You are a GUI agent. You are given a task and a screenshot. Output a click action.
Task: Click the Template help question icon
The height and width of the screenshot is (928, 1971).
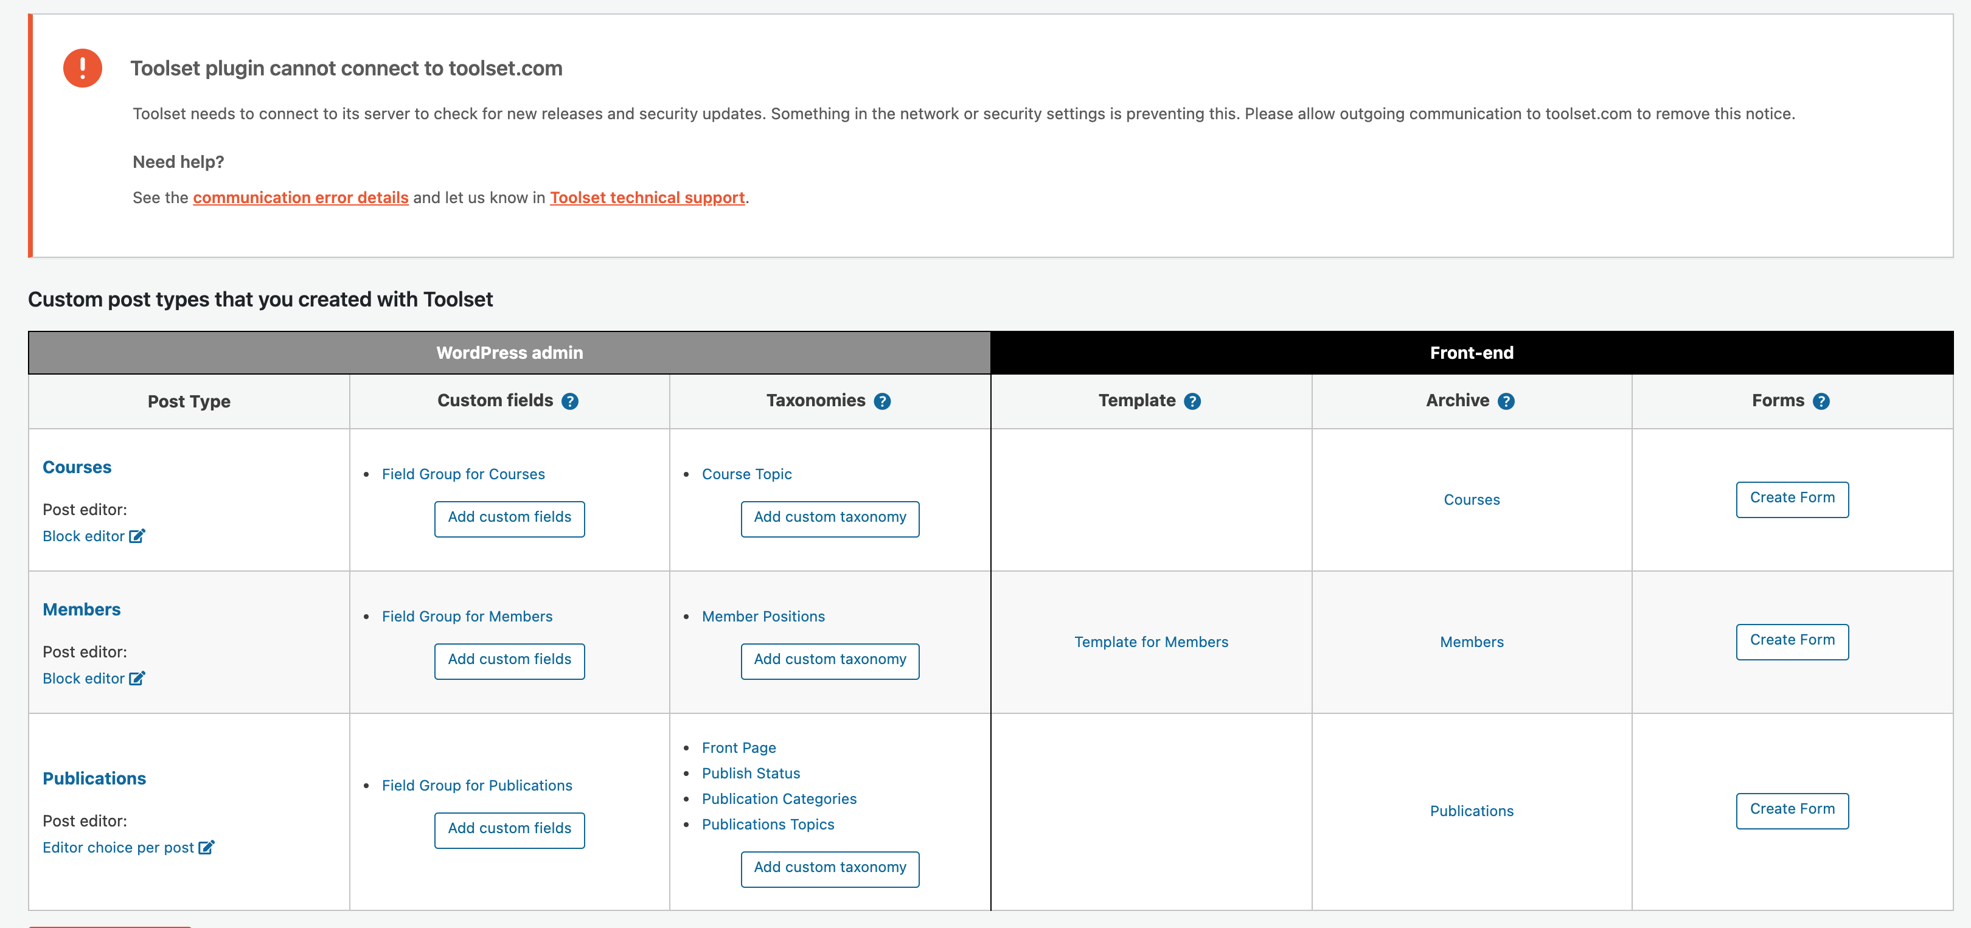pyautogui.click(x=1192, y=401)
